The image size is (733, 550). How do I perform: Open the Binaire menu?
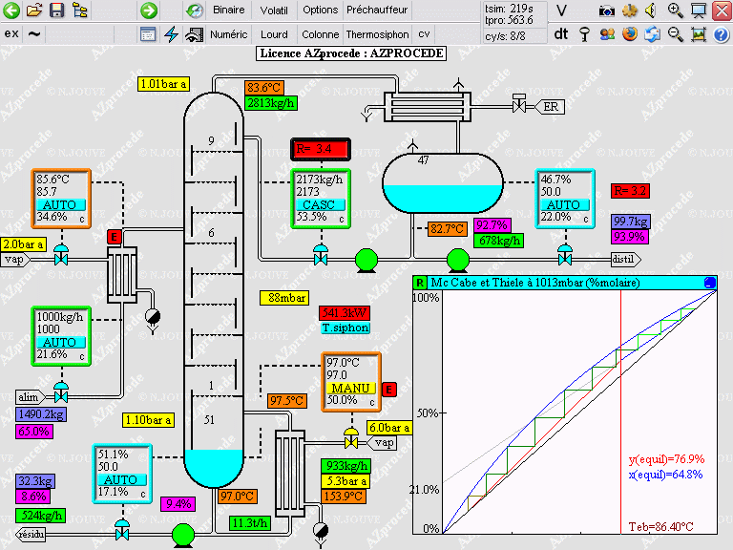pyautogui.click(x=229, y=11)
